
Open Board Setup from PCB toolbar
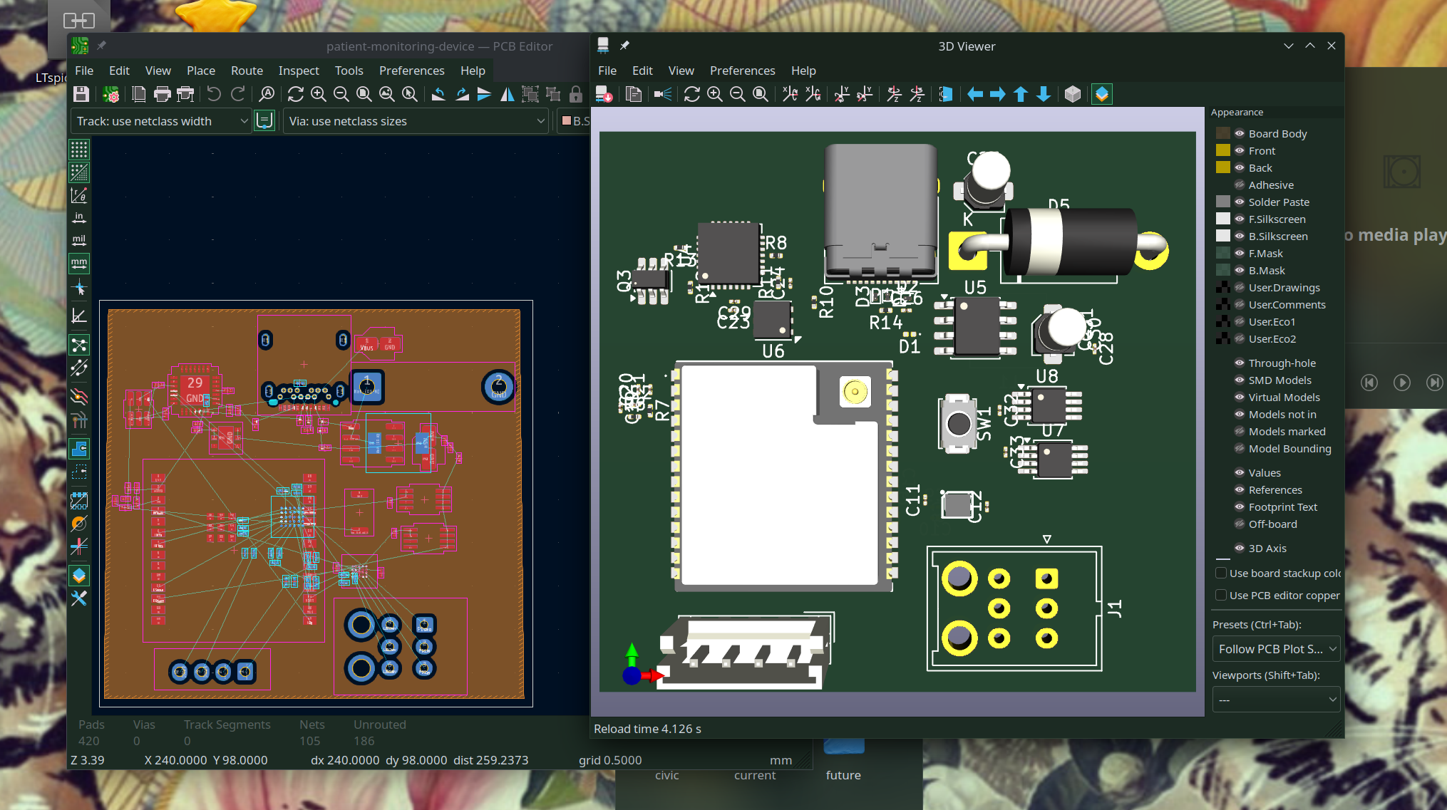click(x=110, y=94)
